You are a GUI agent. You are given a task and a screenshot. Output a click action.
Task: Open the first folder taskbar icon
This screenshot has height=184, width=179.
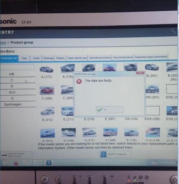coord(5,163)
